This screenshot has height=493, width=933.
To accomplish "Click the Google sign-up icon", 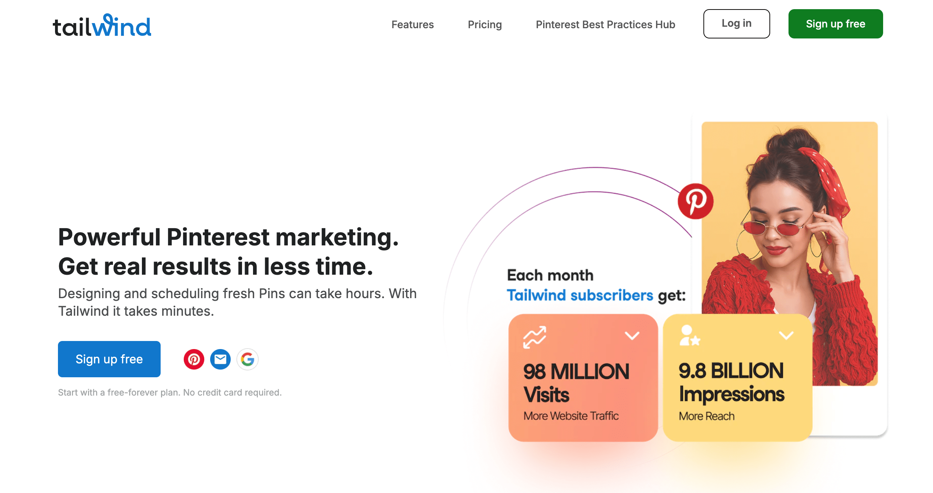I will [248, 359].
